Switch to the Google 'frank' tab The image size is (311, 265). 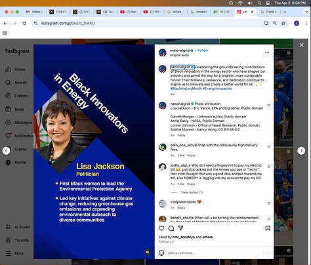pos(268,12)
